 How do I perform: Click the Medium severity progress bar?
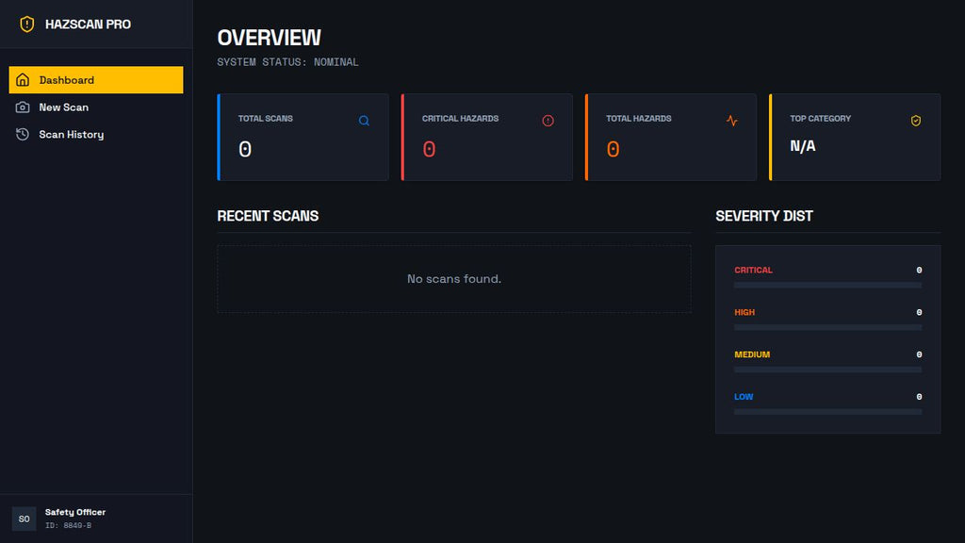(x=827, y=370)
